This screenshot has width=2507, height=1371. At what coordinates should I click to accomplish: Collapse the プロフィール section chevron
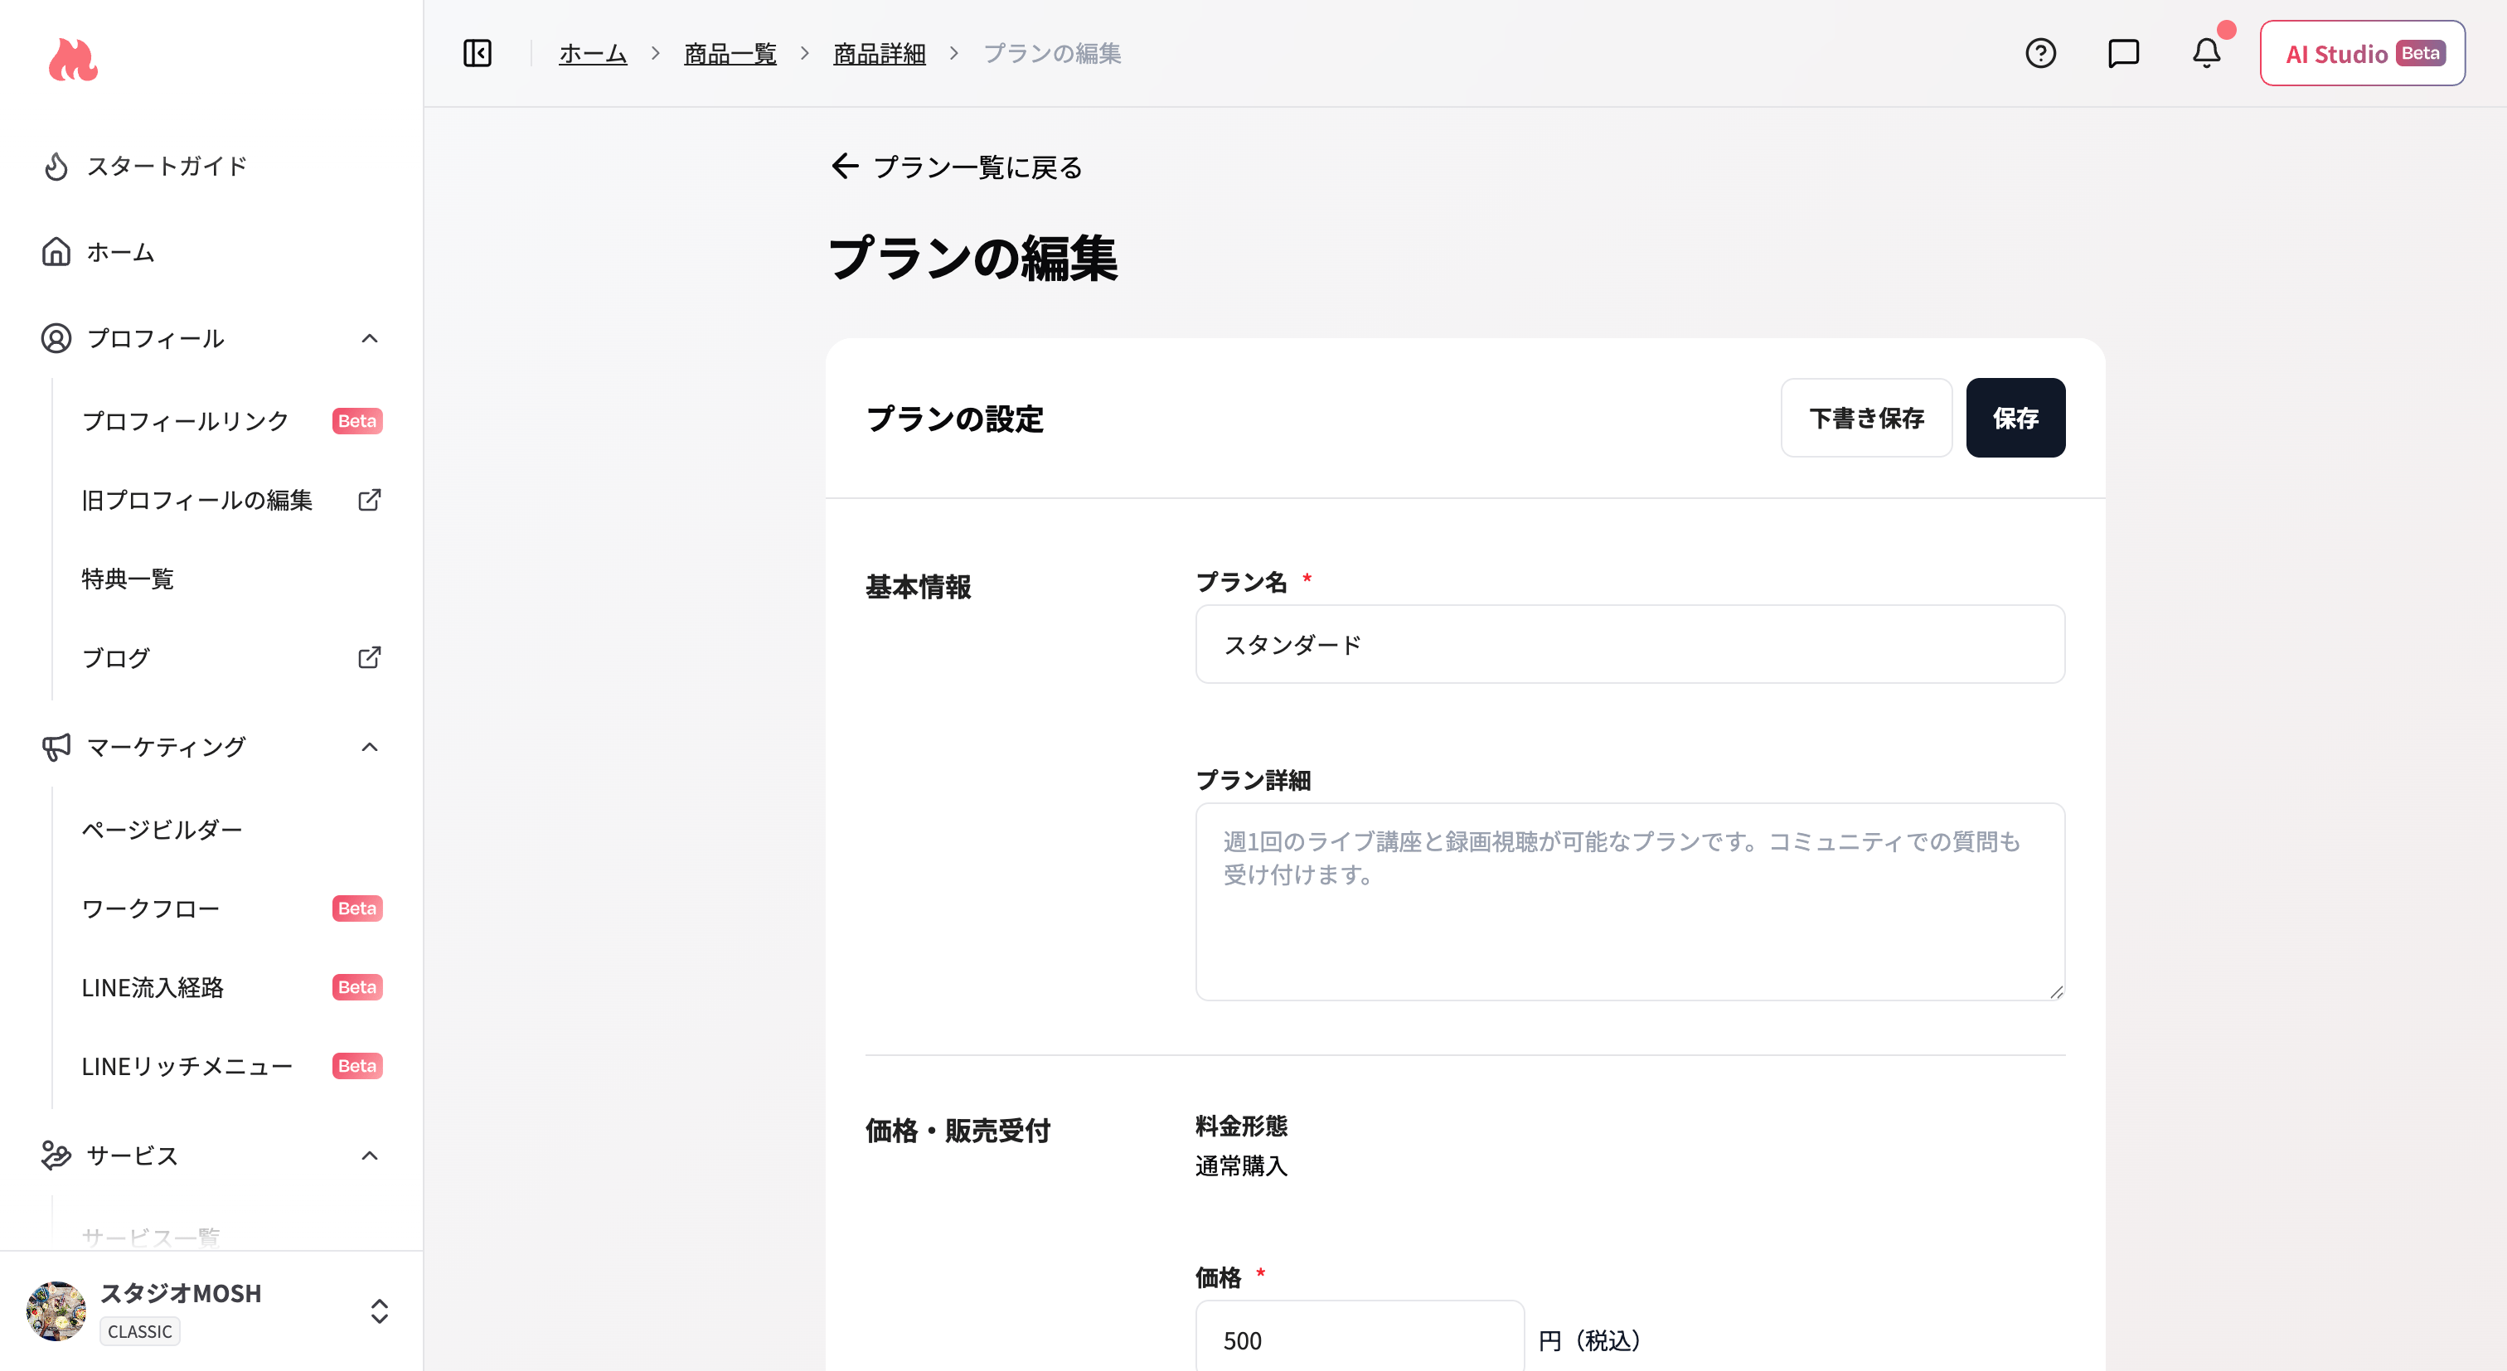(x=369, y=339)
